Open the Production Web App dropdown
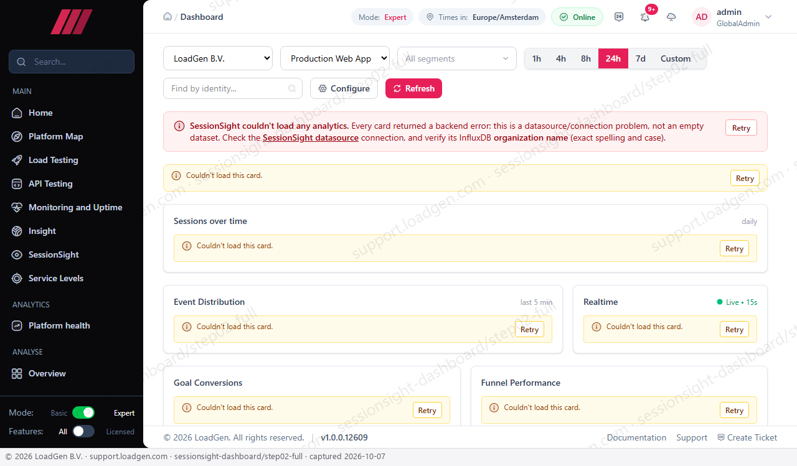Viewport: 797px width, 466px height. click(335, 58)
